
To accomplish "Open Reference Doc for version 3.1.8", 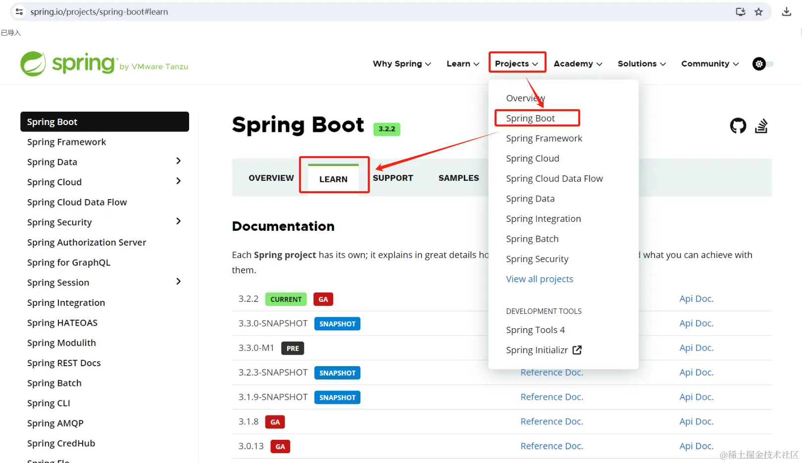I will (551, 421).
